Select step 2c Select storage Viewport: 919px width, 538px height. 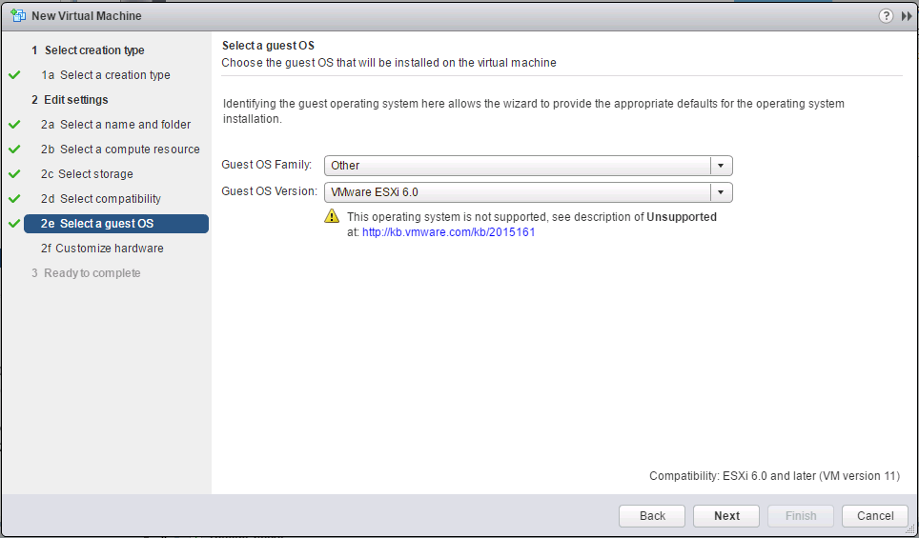click(x=87, y=174)
